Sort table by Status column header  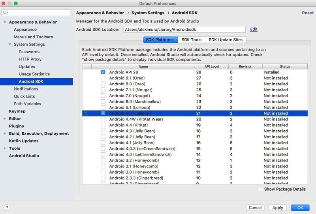285,66
